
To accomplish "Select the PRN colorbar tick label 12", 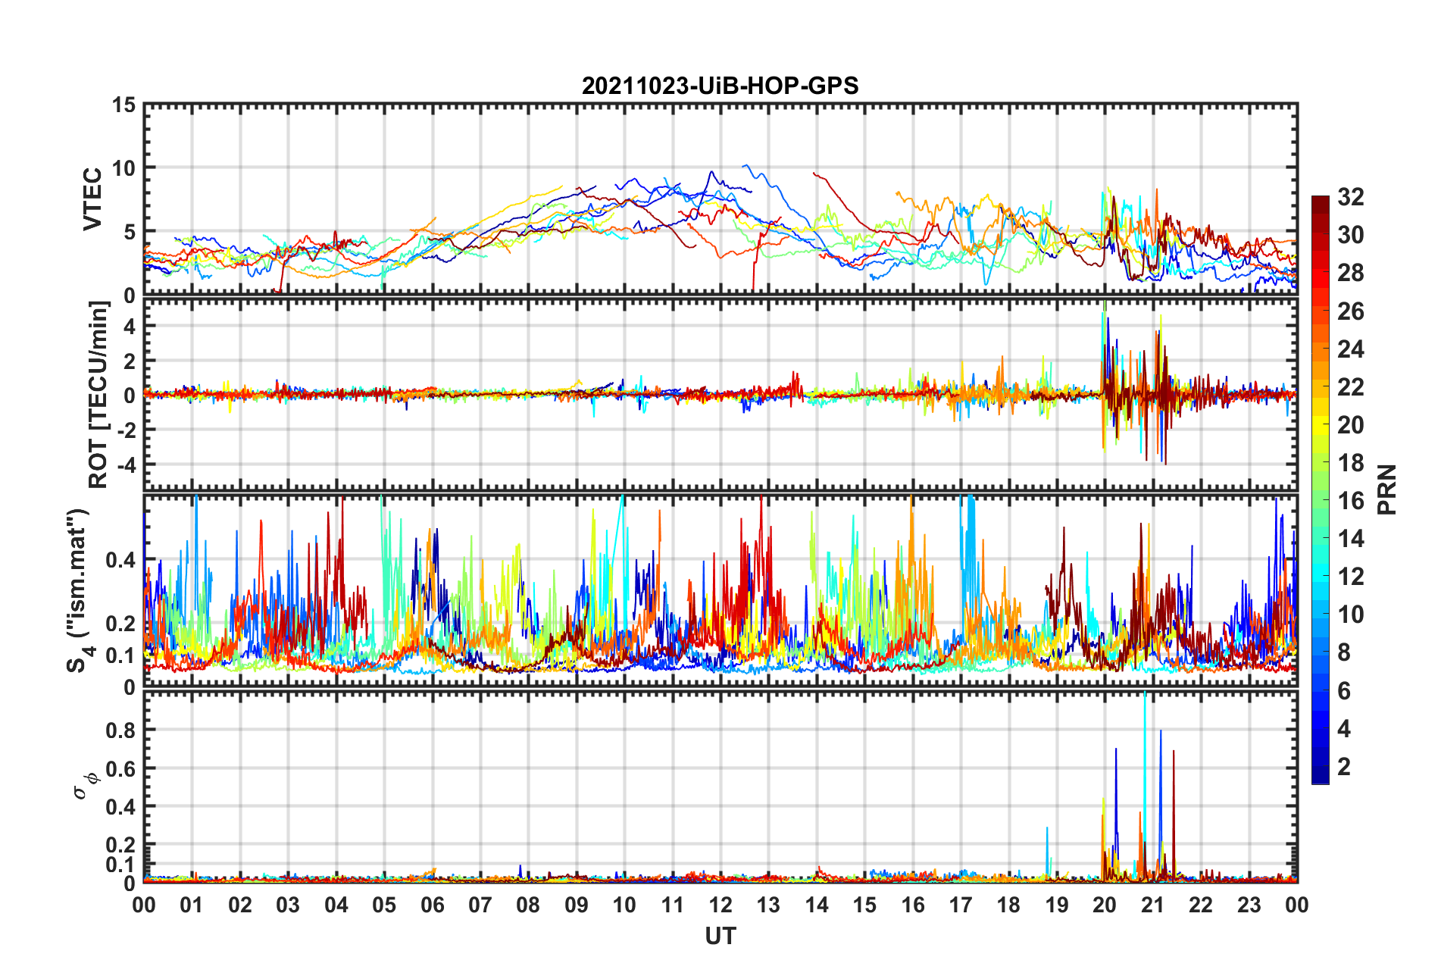I will pos(1350,576).
